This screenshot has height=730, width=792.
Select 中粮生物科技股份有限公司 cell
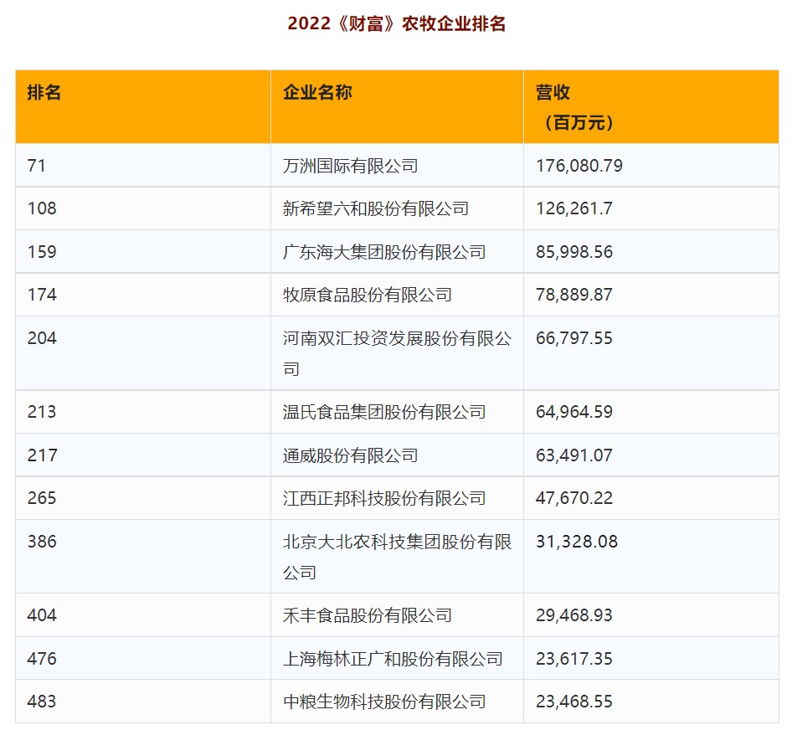(x=384, y=702)
